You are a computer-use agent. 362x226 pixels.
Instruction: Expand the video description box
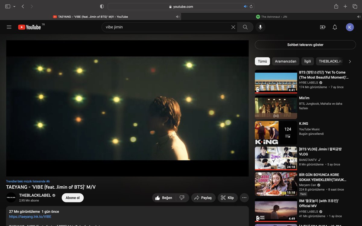coord(127,216)
